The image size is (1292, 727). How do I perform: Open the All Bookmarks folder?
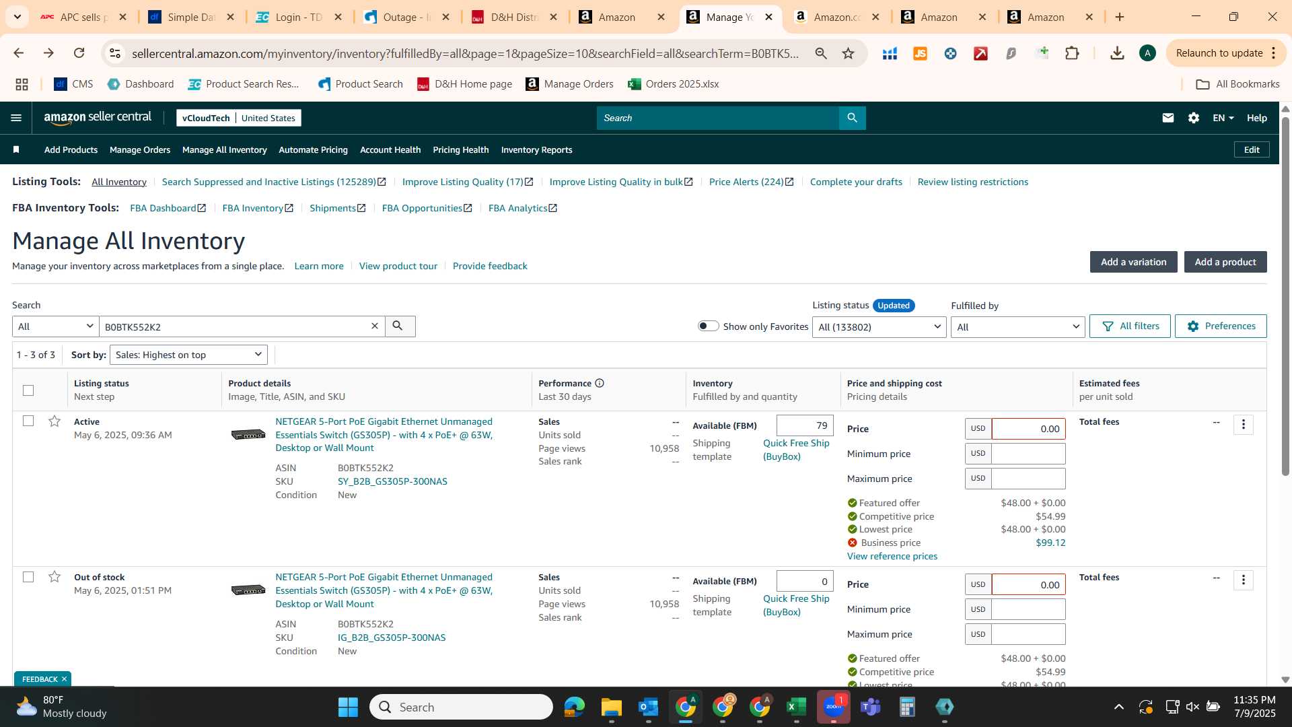pos(1237,84)
